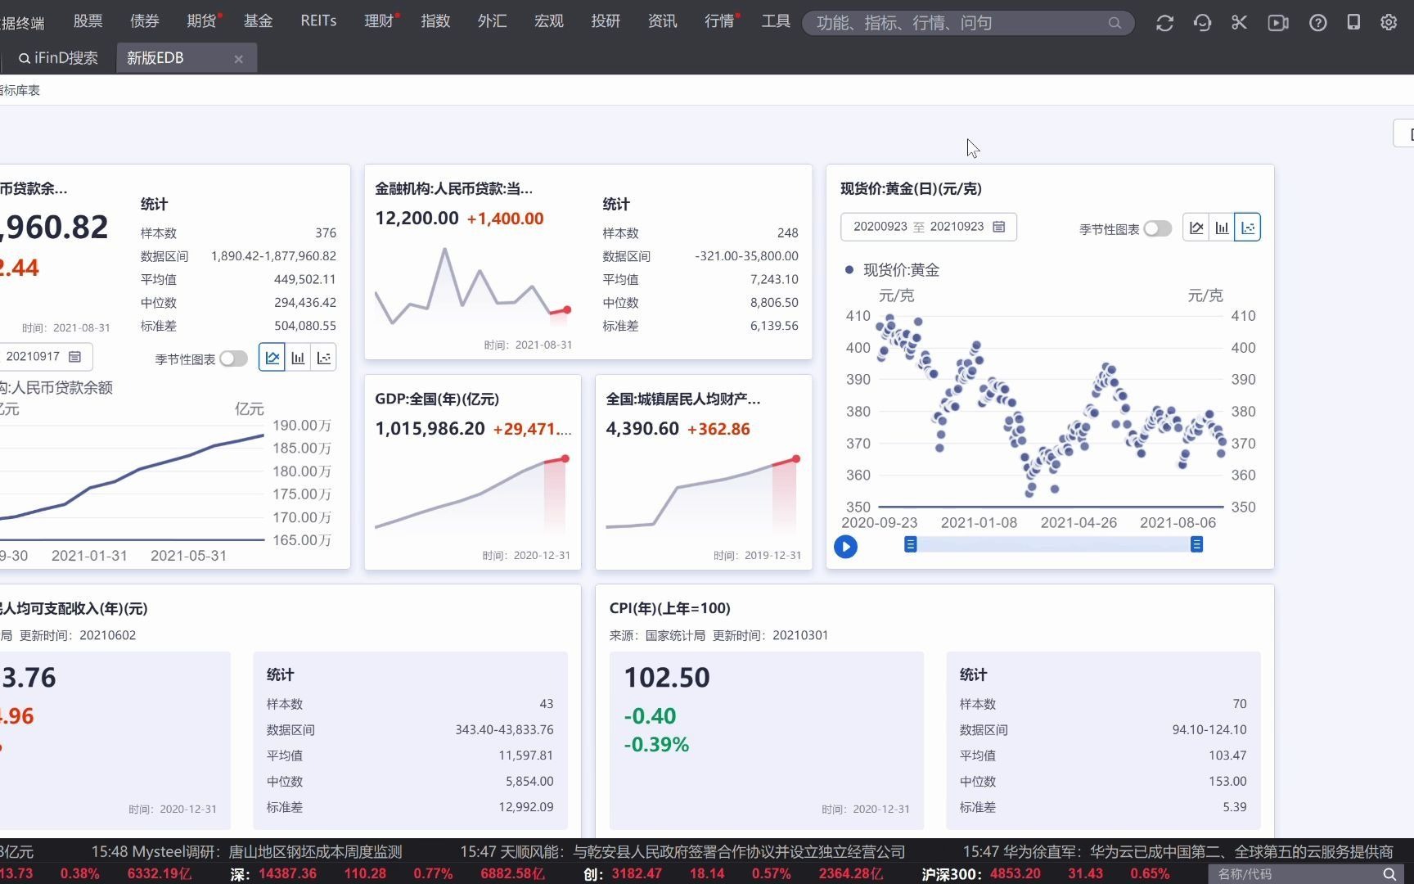Screen dimensions: 1414x884
Task: Open the REITs menu
Action: click(318, 21)
